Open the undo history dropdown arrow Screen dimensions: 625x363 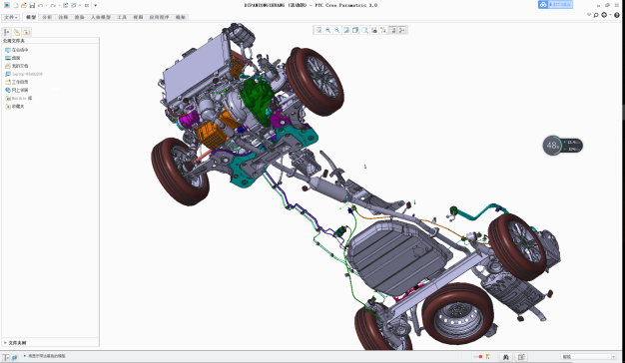[46, 6]
